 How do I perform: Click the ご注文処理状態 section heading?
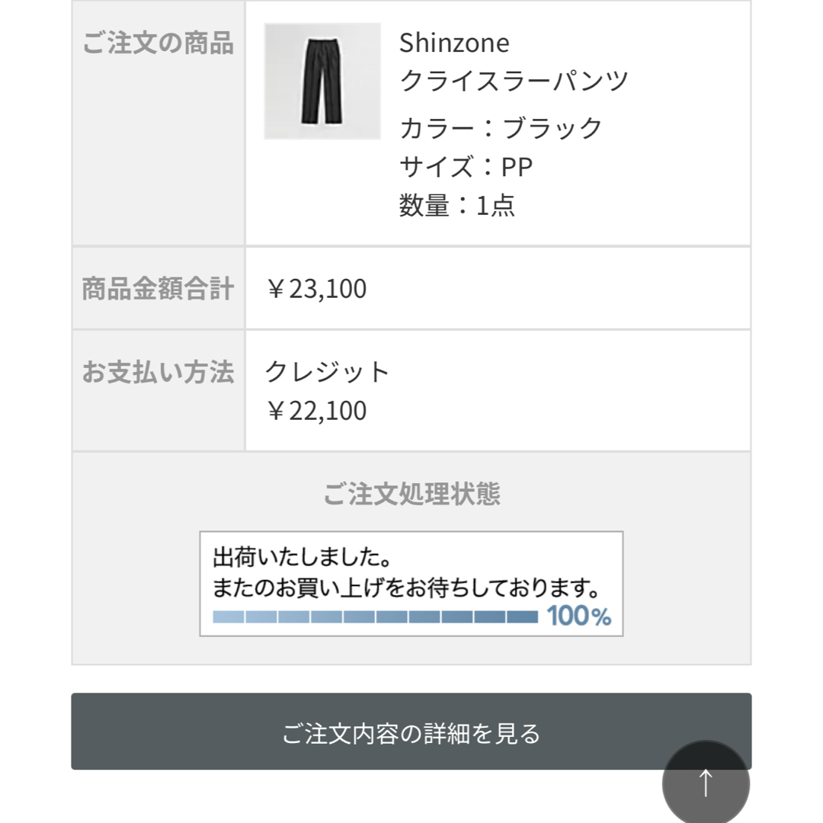click(411, 493)
